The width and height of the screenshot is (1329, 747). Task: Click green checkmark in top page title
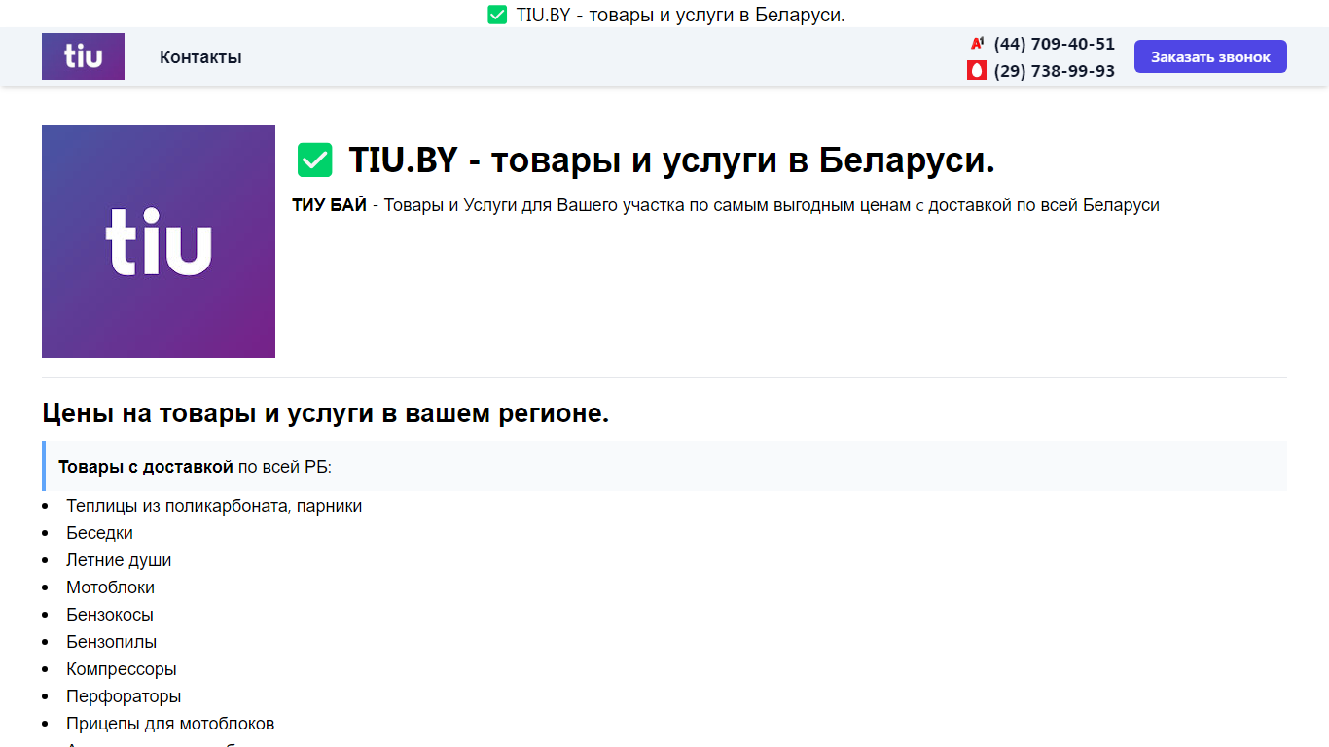pyautogui.click(x=497, y=15)
